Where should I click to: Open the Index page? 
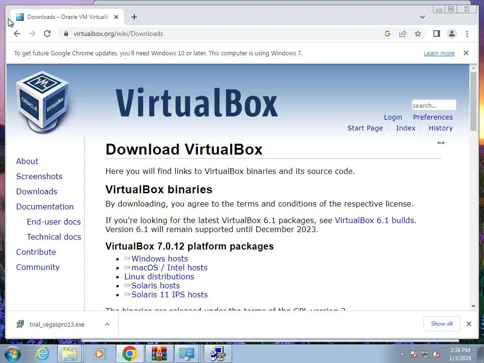406,128
